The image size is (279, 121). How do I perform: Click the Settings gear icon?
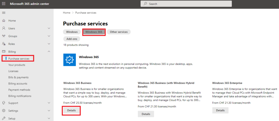4,111
